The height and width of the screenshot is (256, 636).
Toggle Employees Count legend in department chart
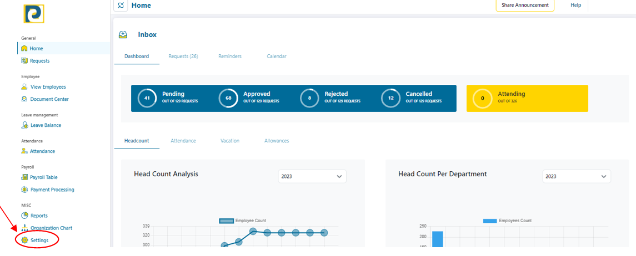pyautogui.click(x=507, y=221)
